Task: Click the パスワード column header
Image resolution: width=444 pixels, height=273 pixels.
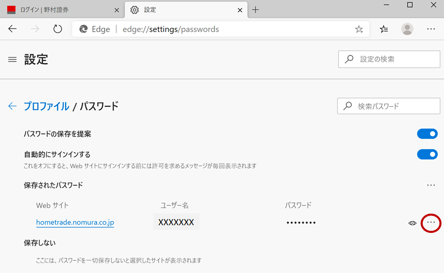Action: click(x=298, y=205)
